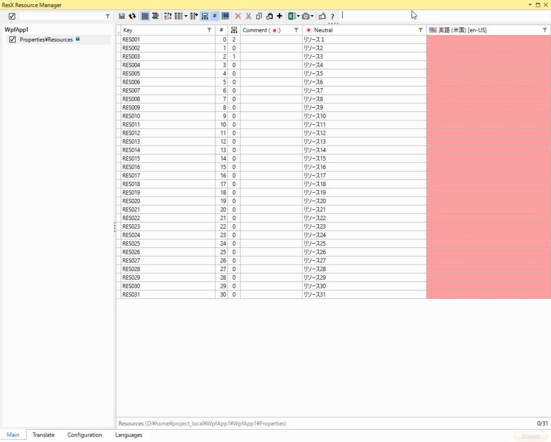Open the filter on the Neutral column header

420,30
